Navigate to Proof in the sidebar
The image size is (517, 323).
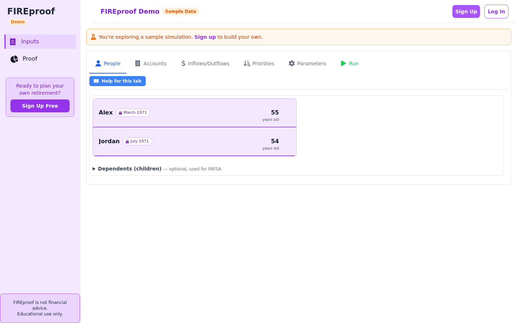coord(40,59)
